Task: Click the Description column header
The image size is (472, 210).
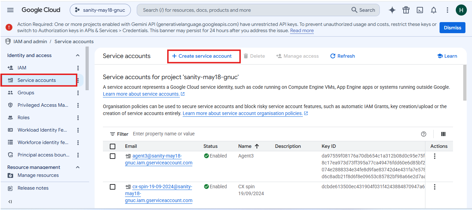Action: coord(288,146)
